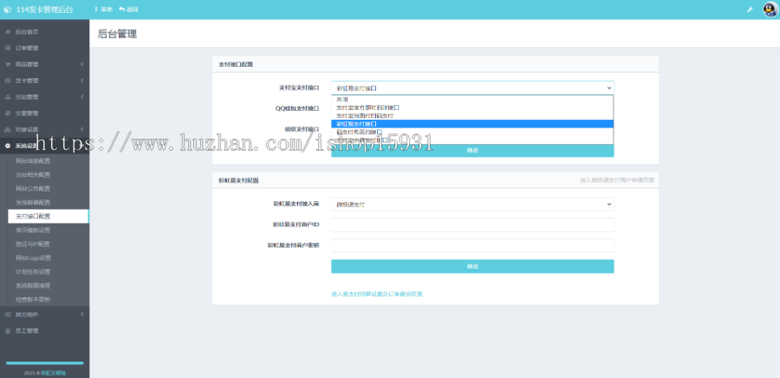
Task: Expand the 其它组件 sidebar section
Action: [x=43, y=314]
